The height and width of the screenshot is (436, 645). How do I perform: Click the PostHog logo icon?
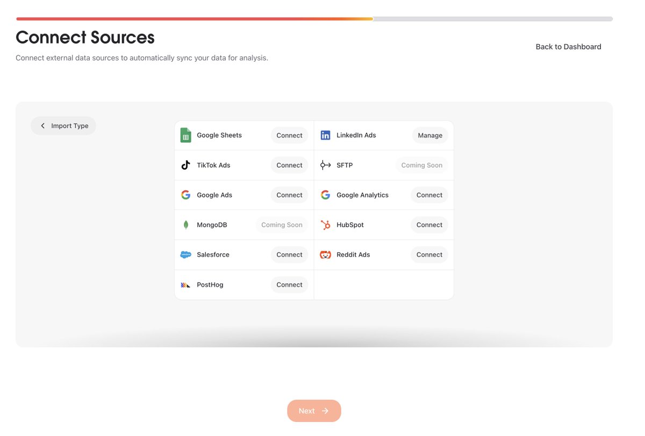[185, 285]
